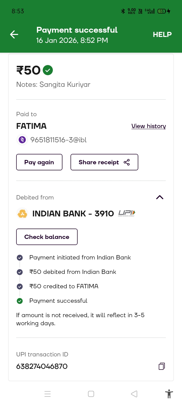
Task: Tap the Indian Bank logo icon
Action: (x=22, y=214)
